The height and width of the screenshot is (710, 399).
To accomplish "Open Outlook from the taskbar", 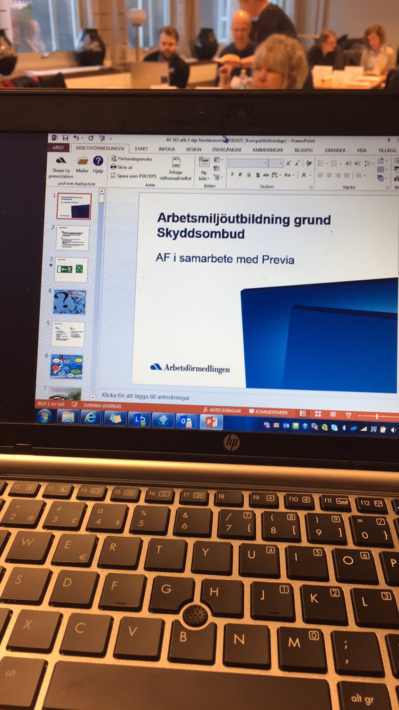I will click(x=186, y=421).
